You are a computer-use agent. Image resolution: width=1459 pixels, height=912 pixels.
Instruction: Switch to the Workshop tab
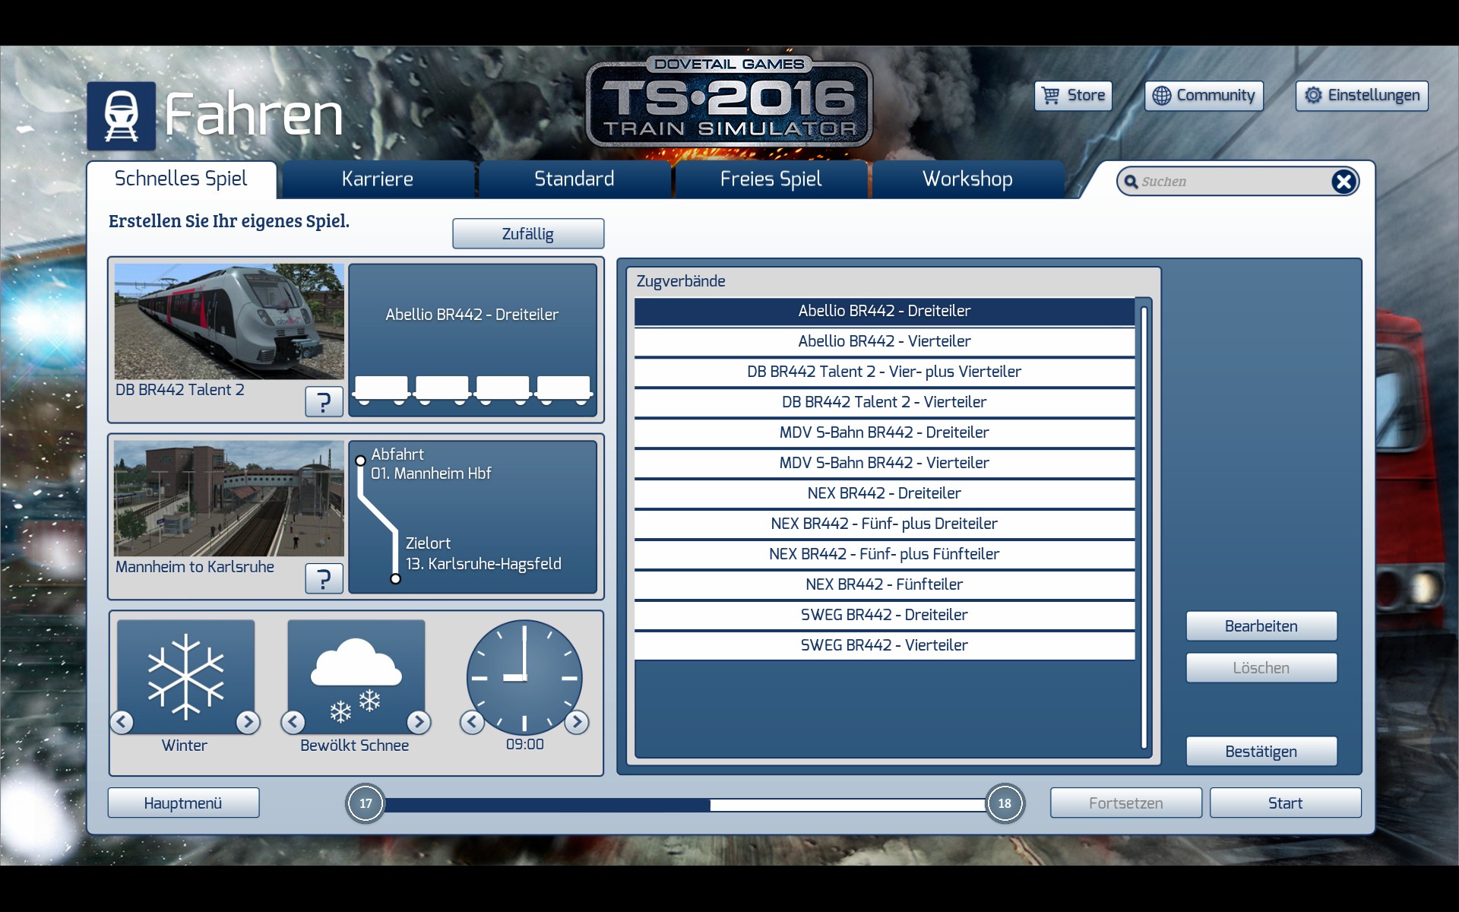pyautogui.click(x=967, y=179)
